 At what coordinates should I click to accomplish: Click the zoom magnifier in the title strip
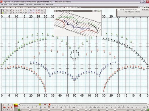tap(148, 7)
